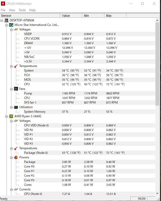This screenshot has width=161, height=201.
Task: Collapse the Ryzen Voltages group
Action: coord(11,121)
